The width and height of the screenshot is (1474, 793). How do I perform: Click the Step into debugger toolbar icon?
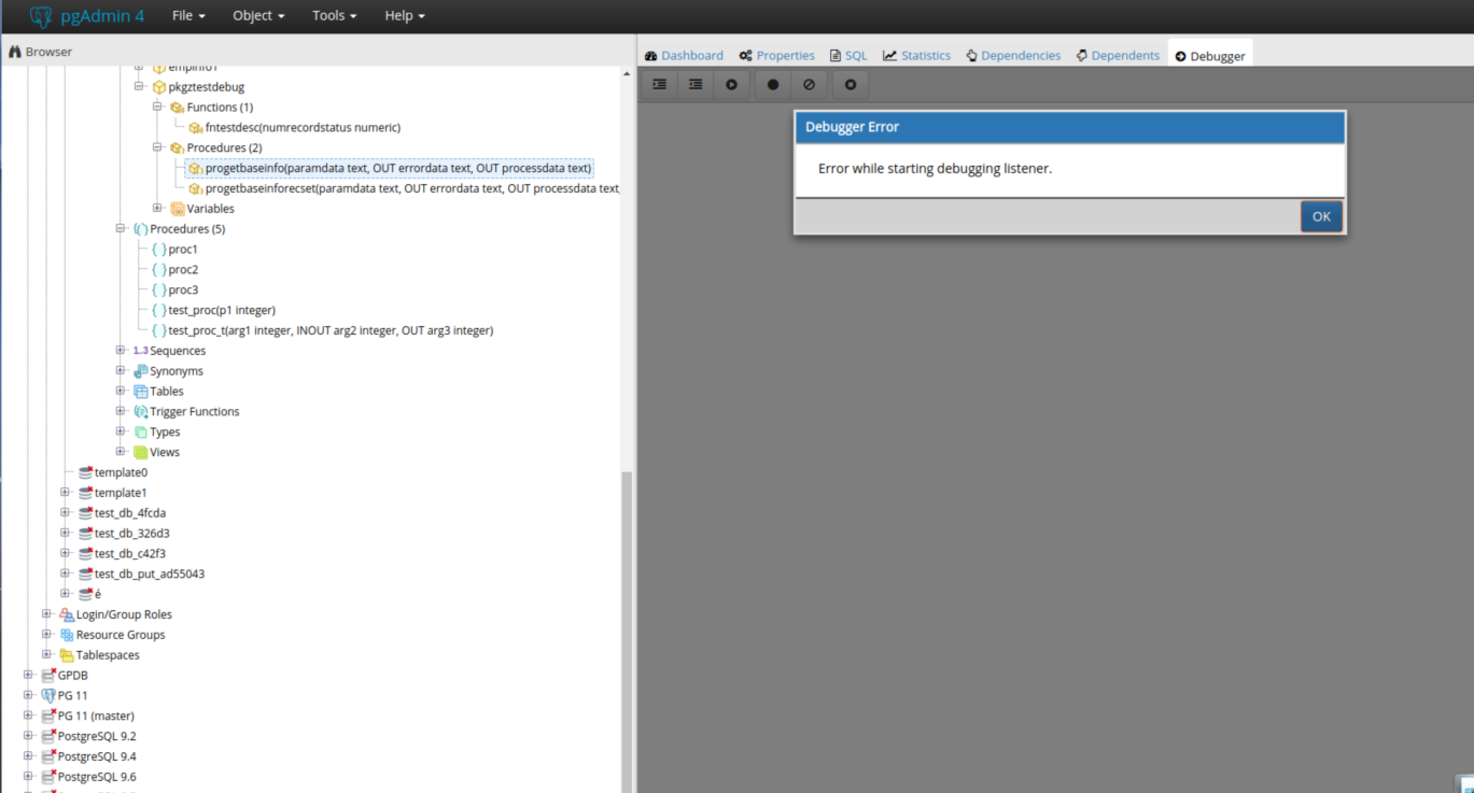coord(660,84)
